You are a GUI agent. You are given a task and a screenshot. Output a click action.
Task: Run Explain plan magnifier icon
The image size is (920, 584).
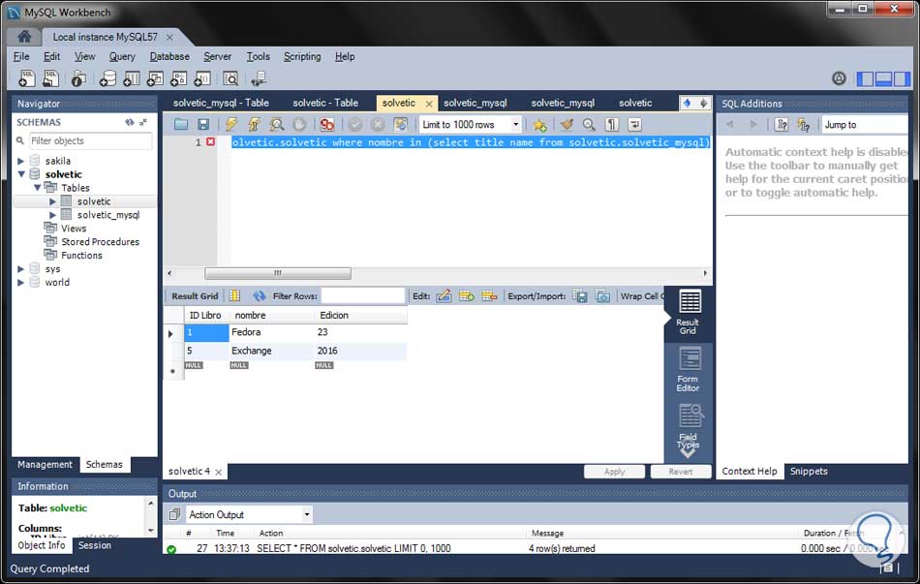point(276,124)
